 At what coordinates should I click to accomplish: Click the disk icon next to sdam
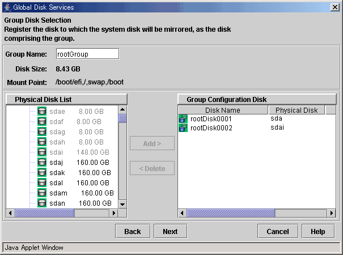tap(42, 193)
